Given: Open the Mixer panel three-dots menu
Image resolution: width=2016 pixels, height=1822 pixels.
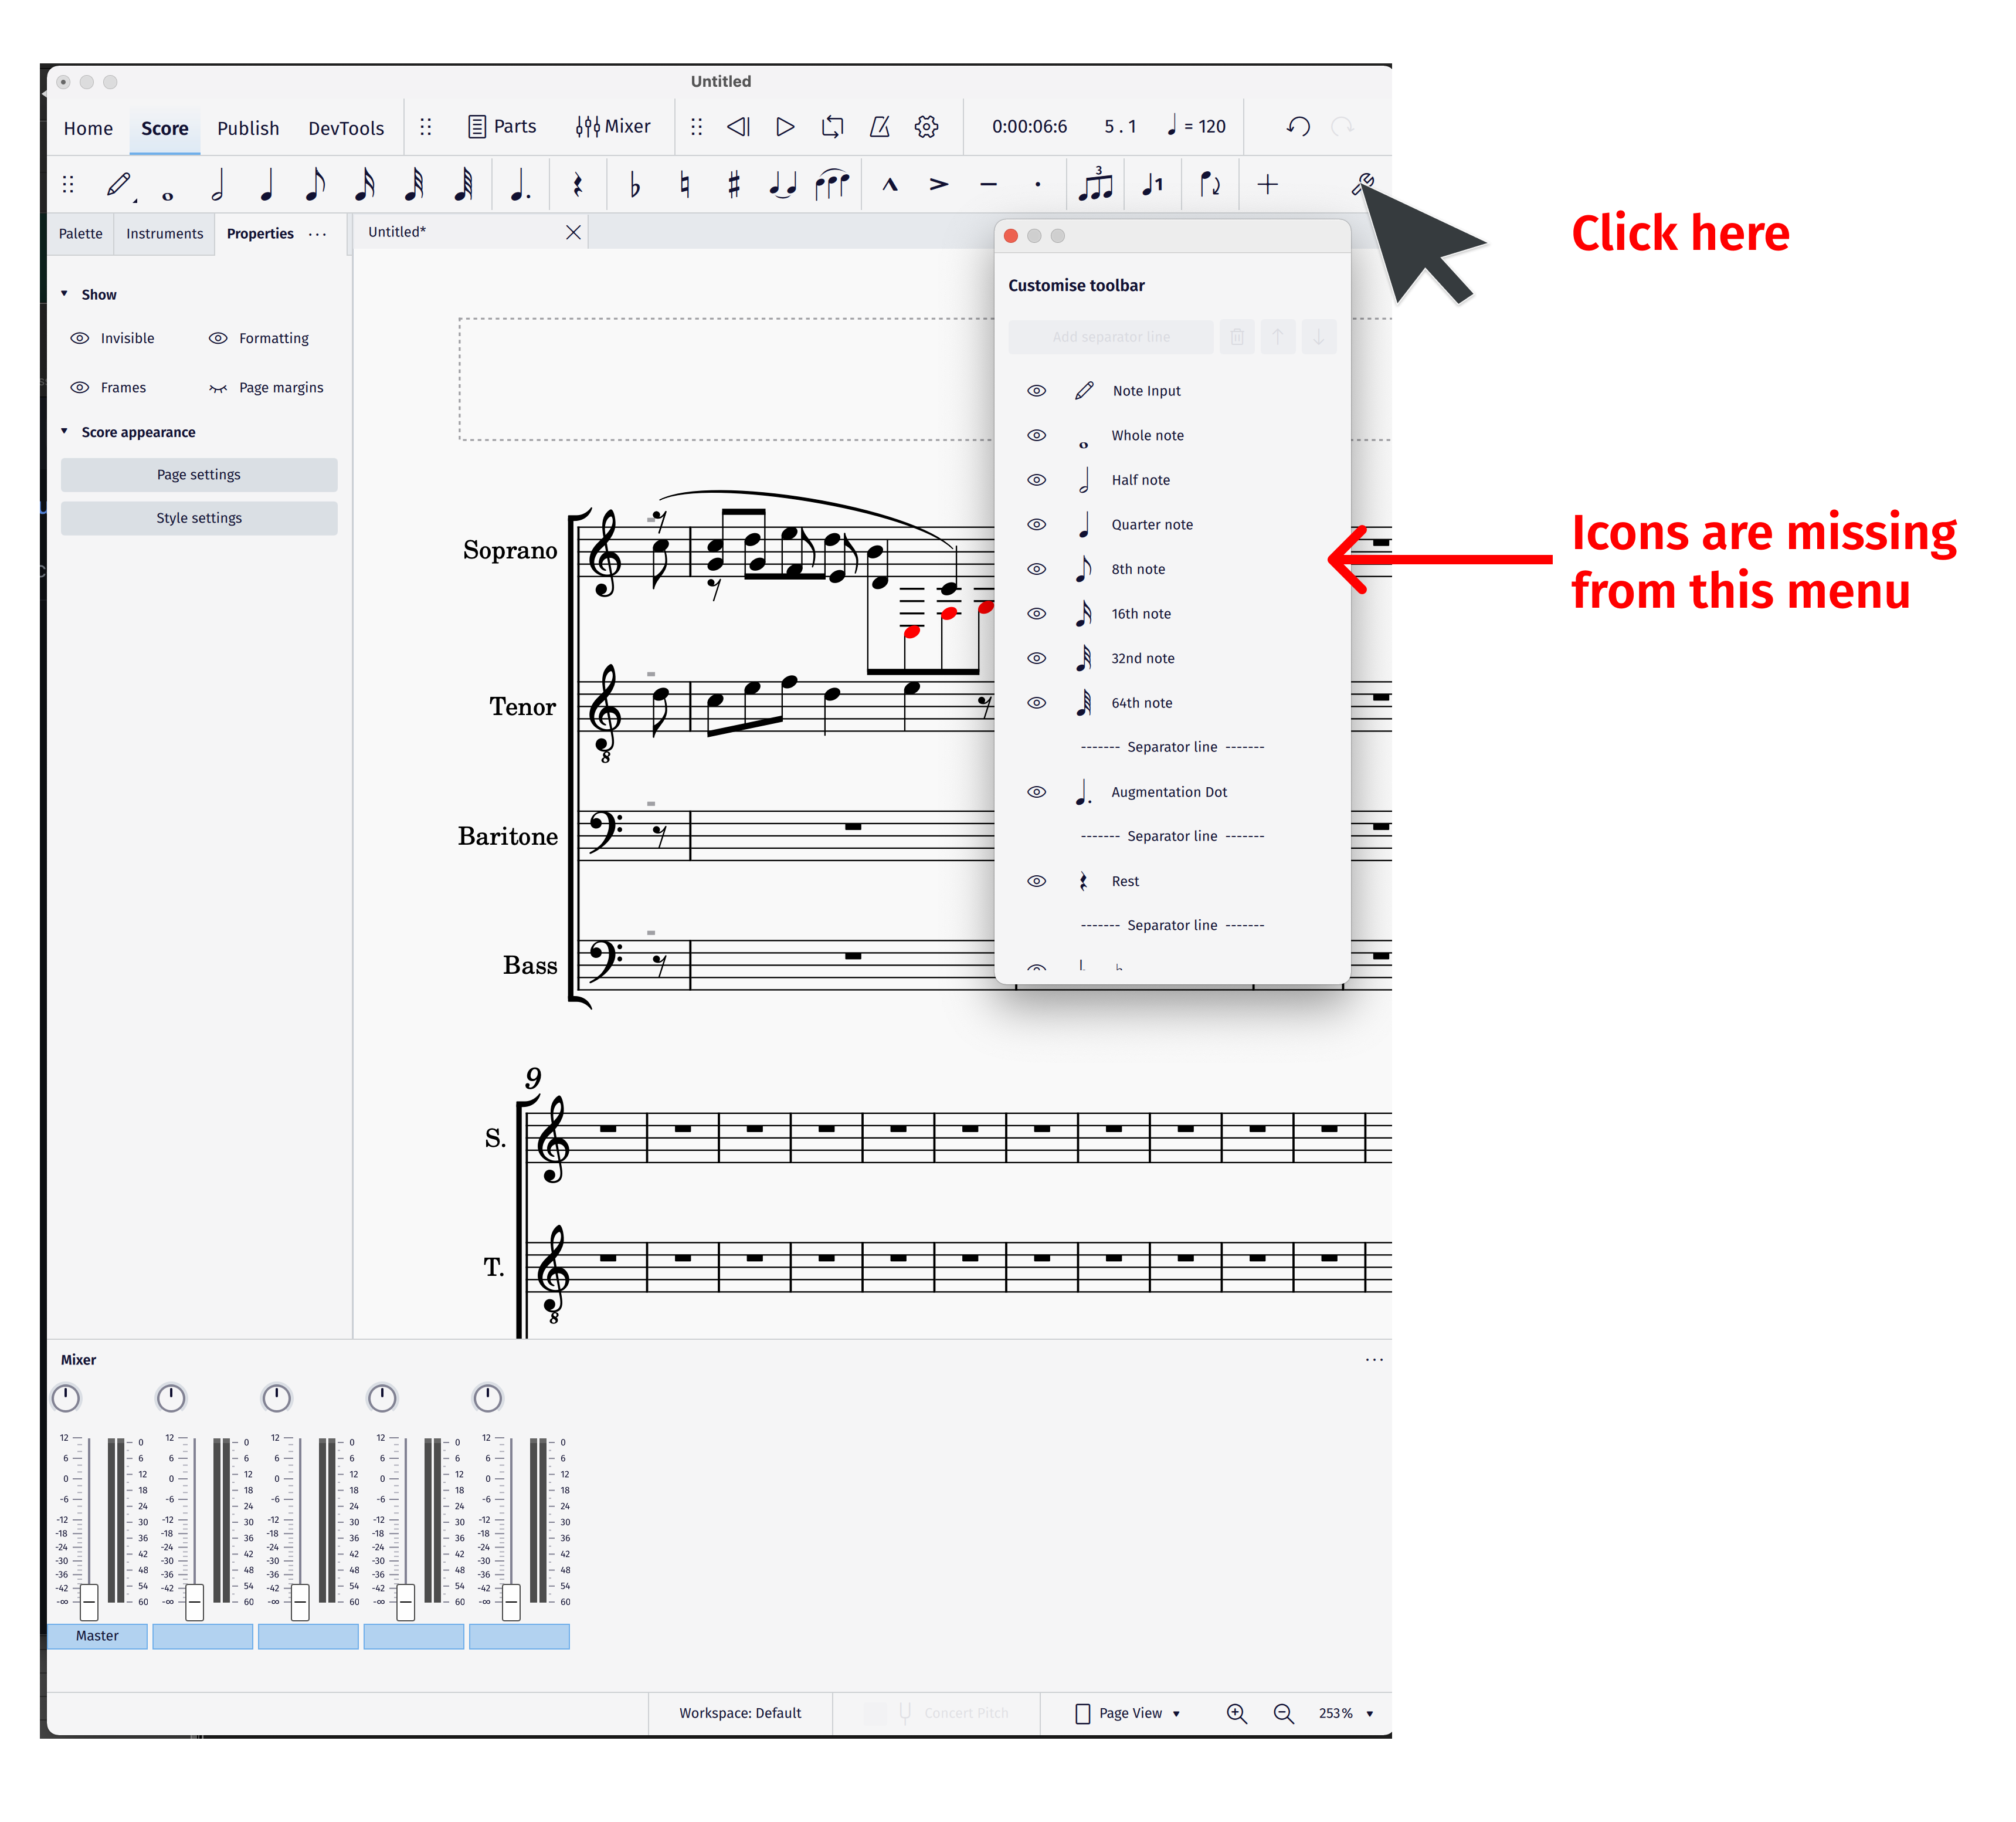Looking at the screenshot, I should point(1374,1360).
